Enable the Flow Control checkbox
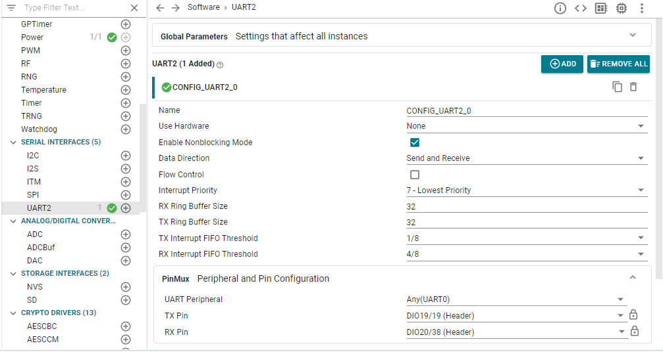The width and height of the screenshot is (663, 352). coord(415,175)
